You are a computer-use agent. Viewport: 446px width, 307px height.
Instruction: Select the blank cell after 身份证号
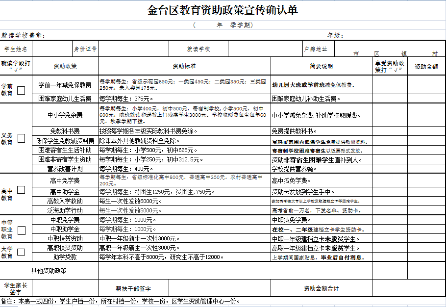tap(133, 49)
